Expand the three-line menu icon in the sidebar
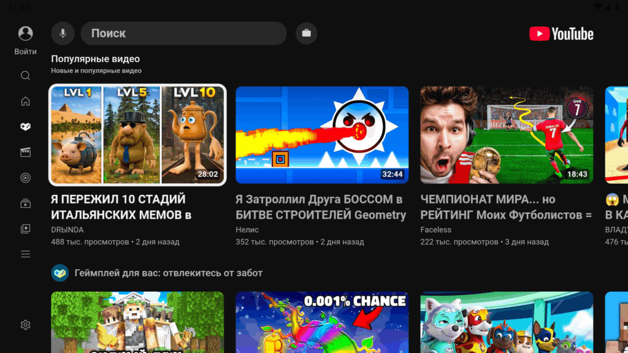 [25, 254]
